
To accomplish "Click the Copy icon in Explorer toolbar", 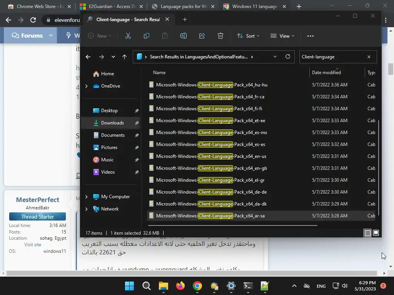I will tap(147, 36).
